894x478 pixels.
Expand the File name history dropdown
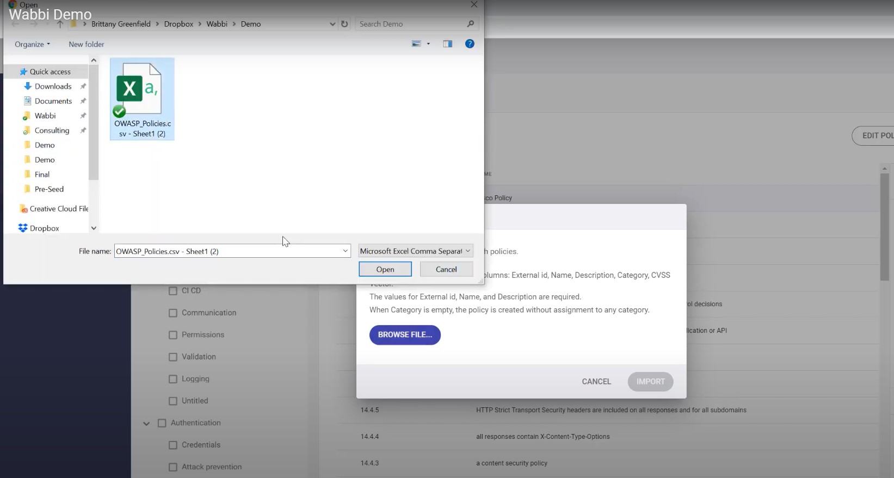coord(345,251)
